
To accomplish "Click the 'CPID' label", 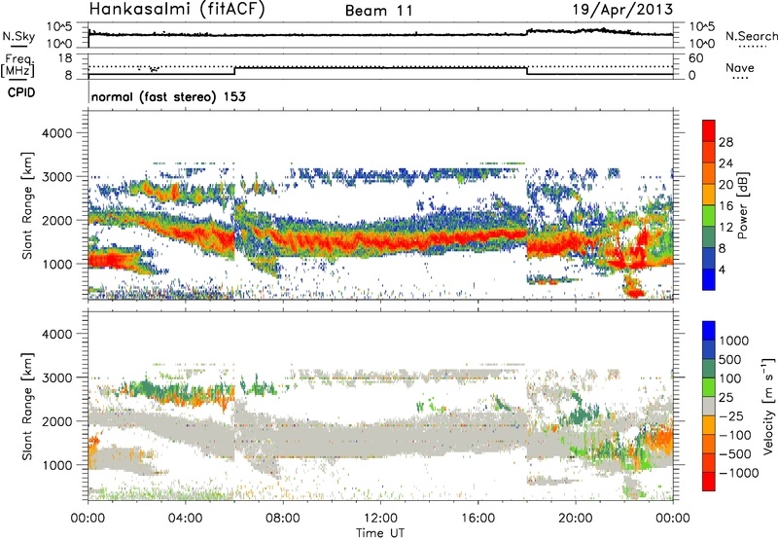I will 21,92.
